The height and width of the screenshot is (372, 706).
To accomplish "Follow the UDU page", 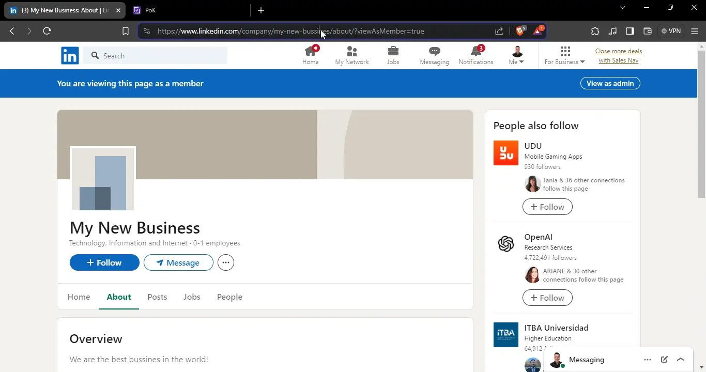I will click(547, 207).
